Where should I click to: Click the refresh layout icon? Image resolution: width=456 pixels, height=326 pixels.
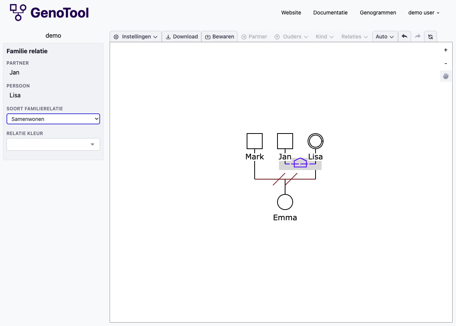(430, 37)
